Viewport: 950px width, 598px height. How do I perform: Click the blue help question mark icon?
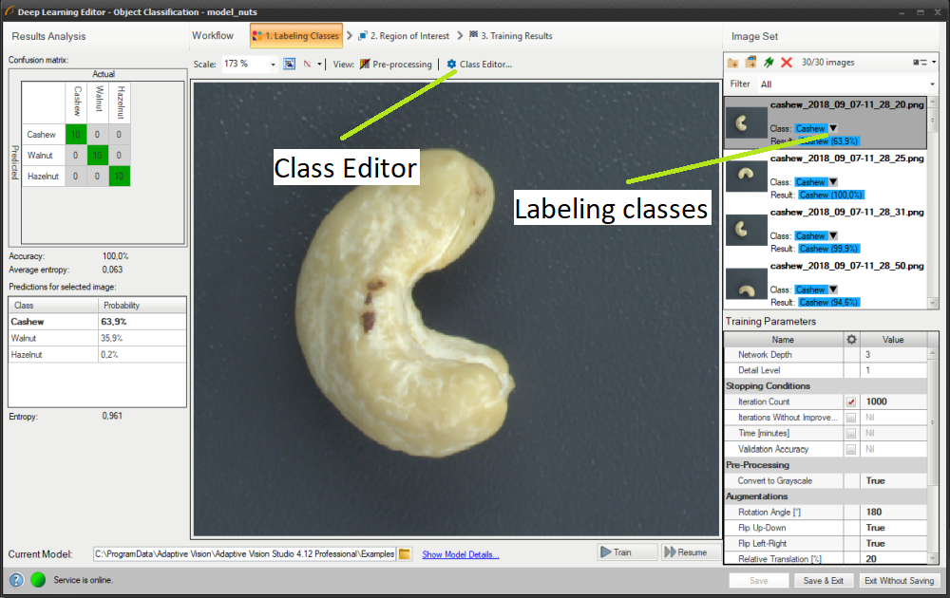tap(16, 580)
